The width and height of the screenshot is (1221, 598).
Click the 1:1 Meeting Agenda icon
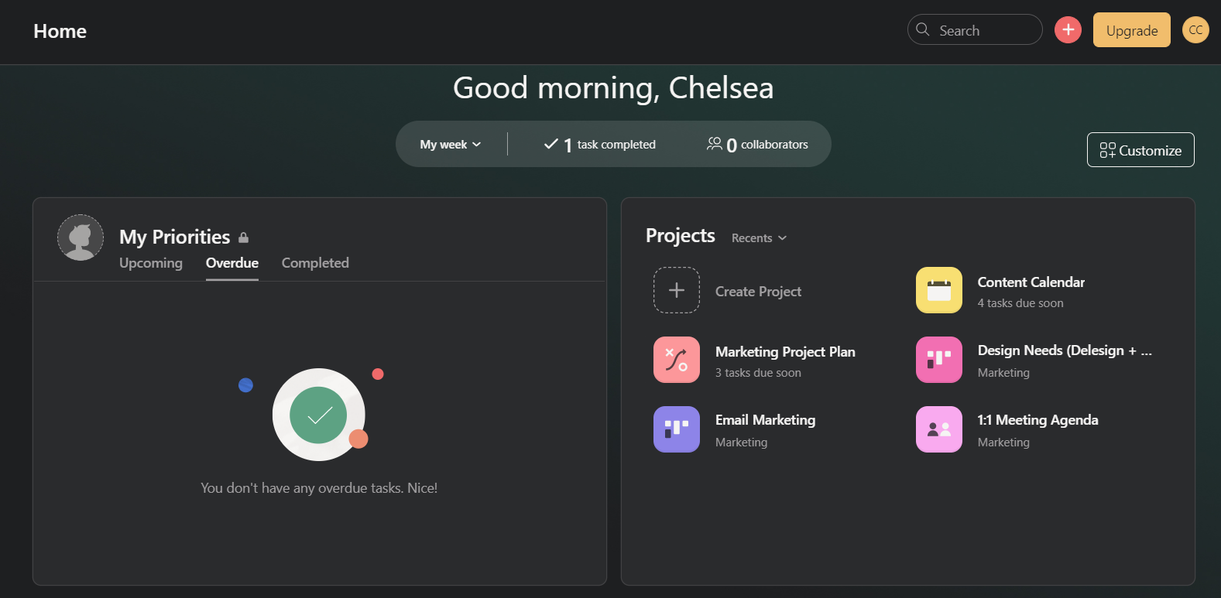pos(938,429)
